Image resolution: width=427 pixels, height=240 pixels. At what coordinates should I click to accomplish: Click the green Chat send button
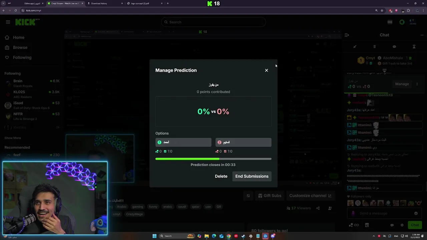[x=415, y=225]
